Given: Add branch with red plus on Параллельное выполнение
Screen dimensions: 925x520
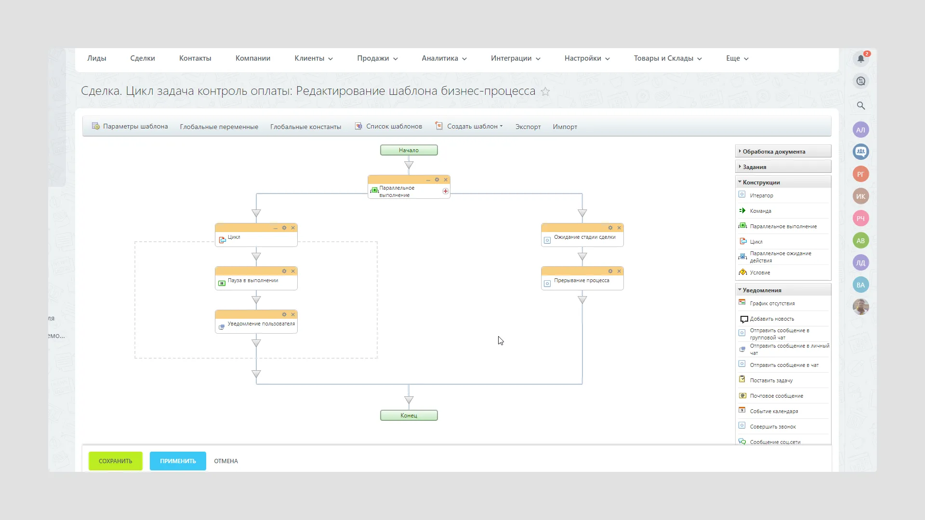Looking at the screenshot, I should point(446,191).
